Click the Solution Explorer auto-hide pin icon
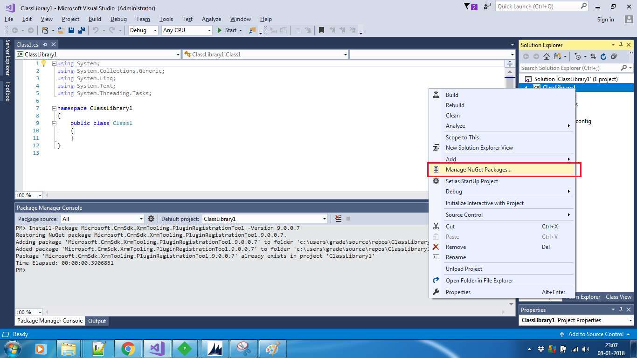Screen dimensions: 637x358 point(621,45)
